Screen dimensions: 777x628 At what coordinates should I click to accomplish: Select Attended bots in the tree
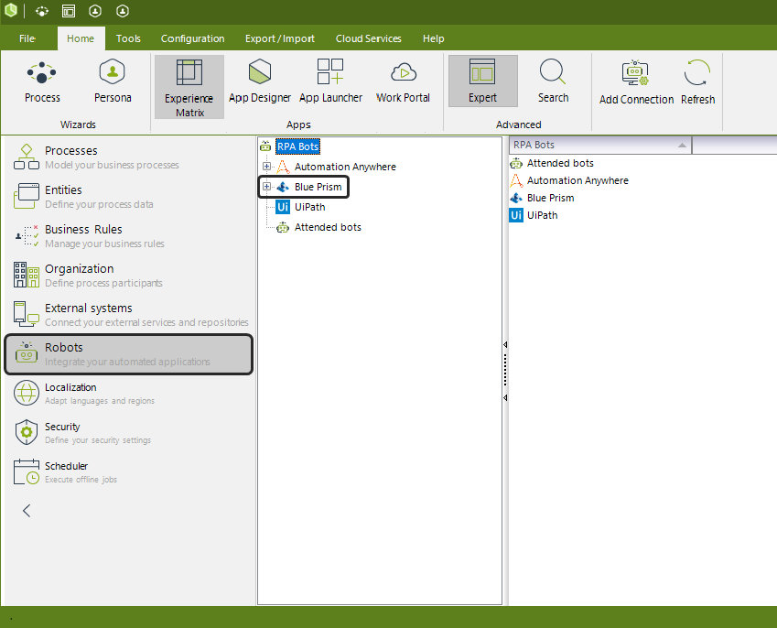(328, 227)
